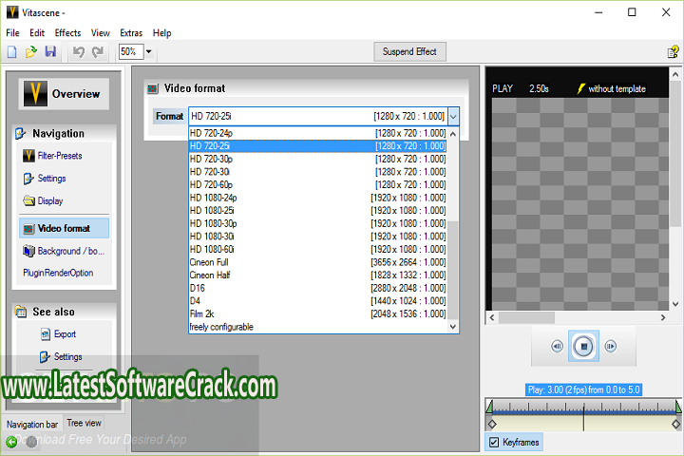Open Export under See also
Image resolution: width=684 pixels, height=456 pixels.
point(65,334)
